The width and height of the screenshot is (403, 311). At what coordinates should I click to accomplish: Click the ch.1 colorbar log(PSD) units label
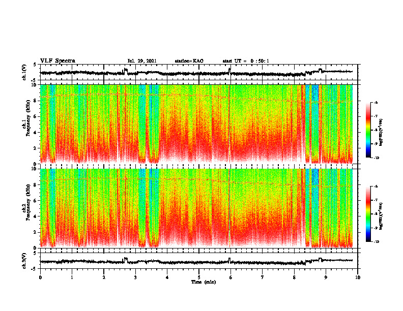pyautogui.click(x=381, y=133)
